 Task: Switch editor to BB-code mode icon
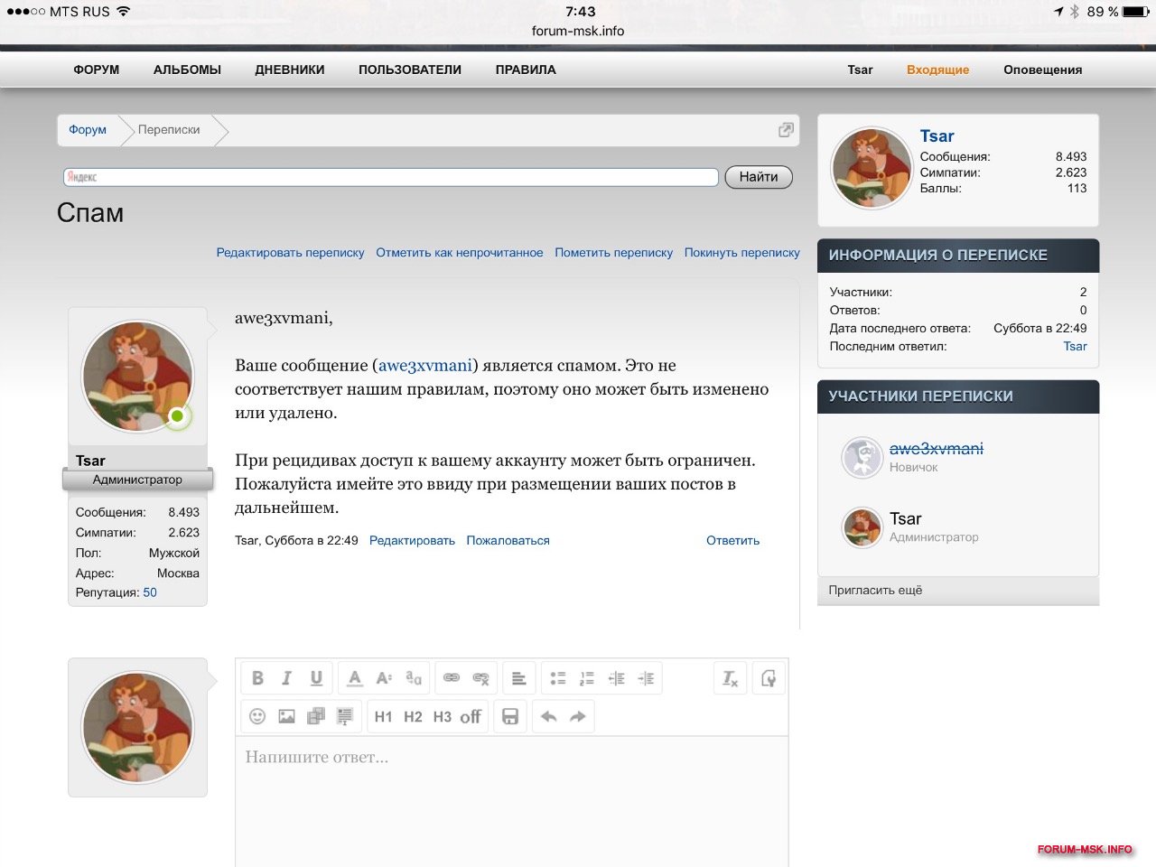click(769, 678)
